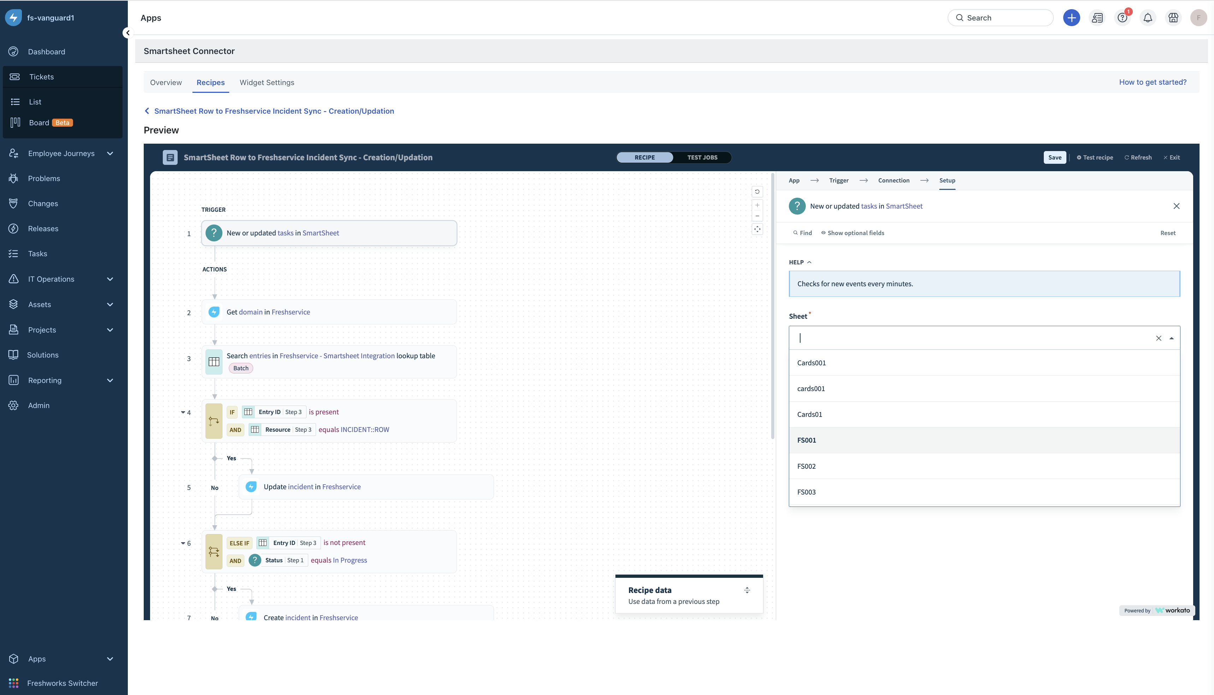Viewport: 1214px width, 695px height.
Task: Open the notifications bell icon
Action: pos(1148,18)
